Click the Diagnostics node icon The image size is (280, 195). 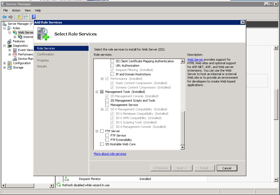(10, 46)
